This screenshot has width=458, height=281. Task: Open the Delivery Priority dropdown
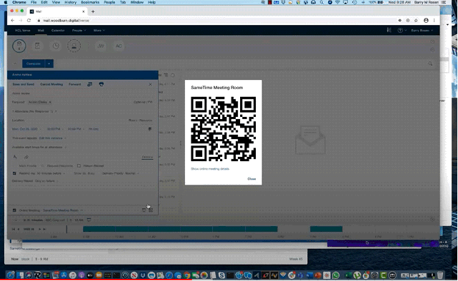(x=120, y=173)
